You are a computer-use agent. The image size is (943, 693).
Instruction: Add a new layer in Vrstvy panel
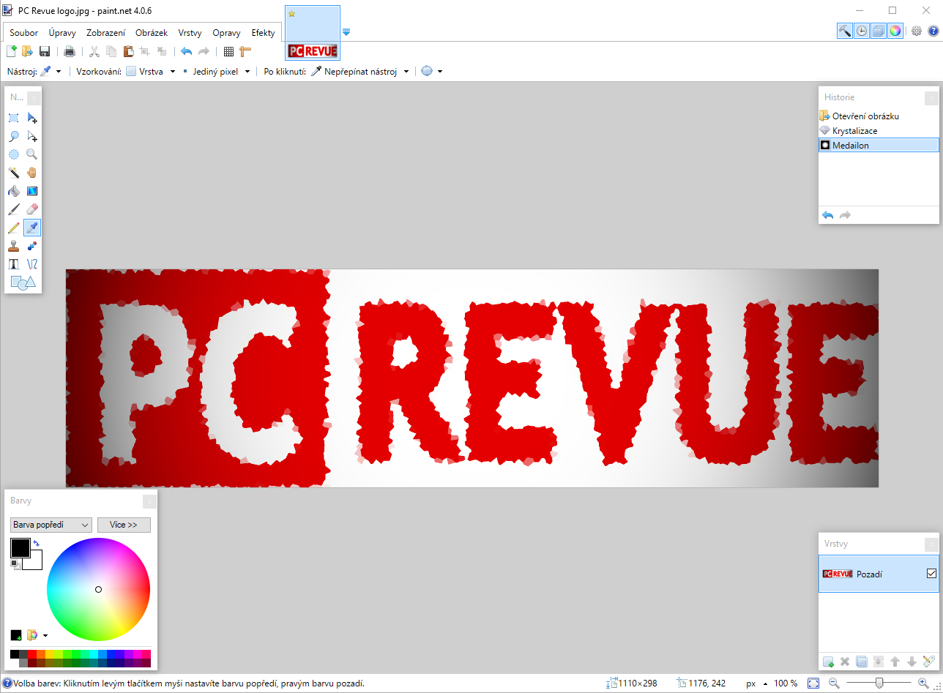(828, 662)
